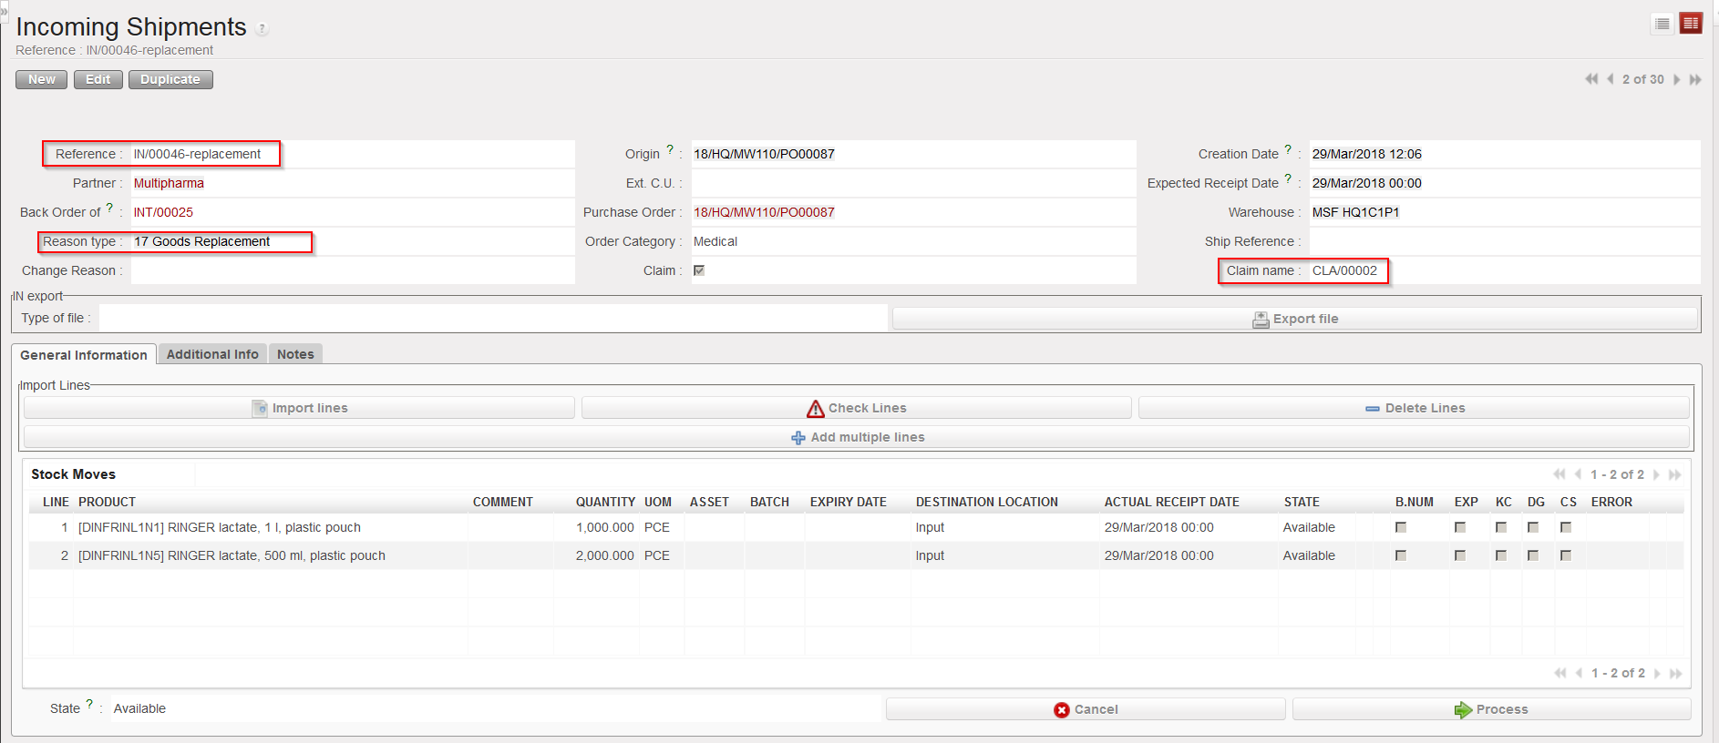Switch to form view icon
The image size is (1719, 743).
click(1691, 24)
